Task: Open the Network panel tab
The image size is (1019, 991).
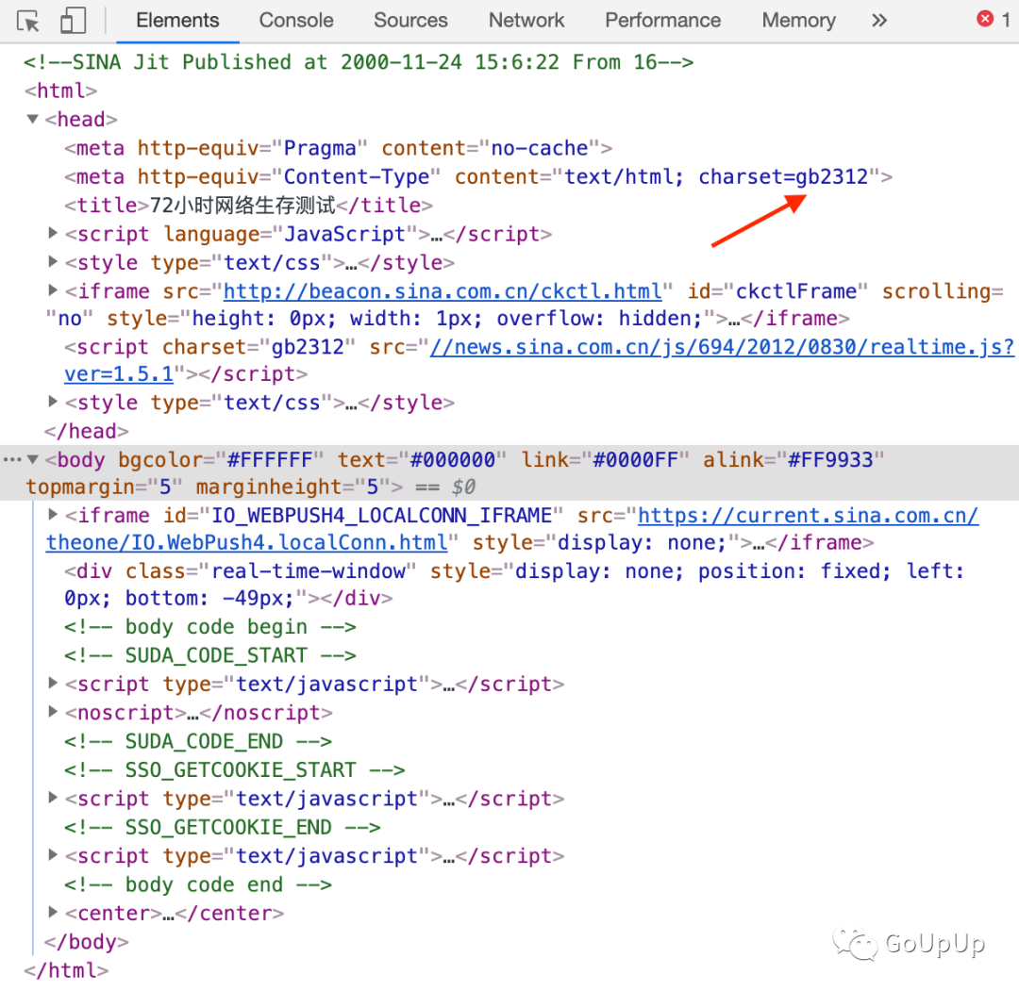Action: pyautogui.click(x=526, y=21)
